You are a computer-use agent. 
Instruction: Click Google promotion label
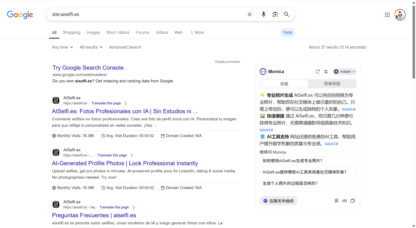pyautogui.click(x=227, y=62)
